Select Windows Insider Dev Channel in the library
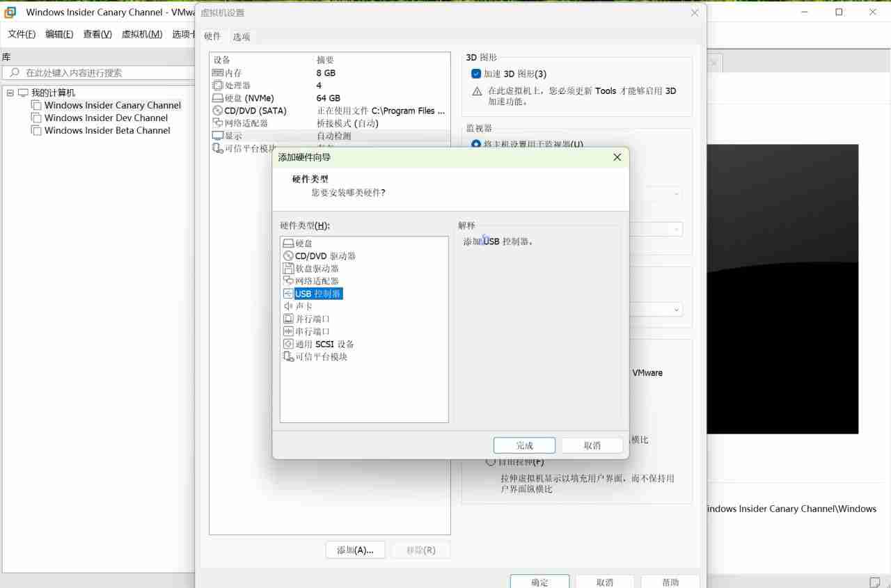The image size is (891, 588). point(106,118)
